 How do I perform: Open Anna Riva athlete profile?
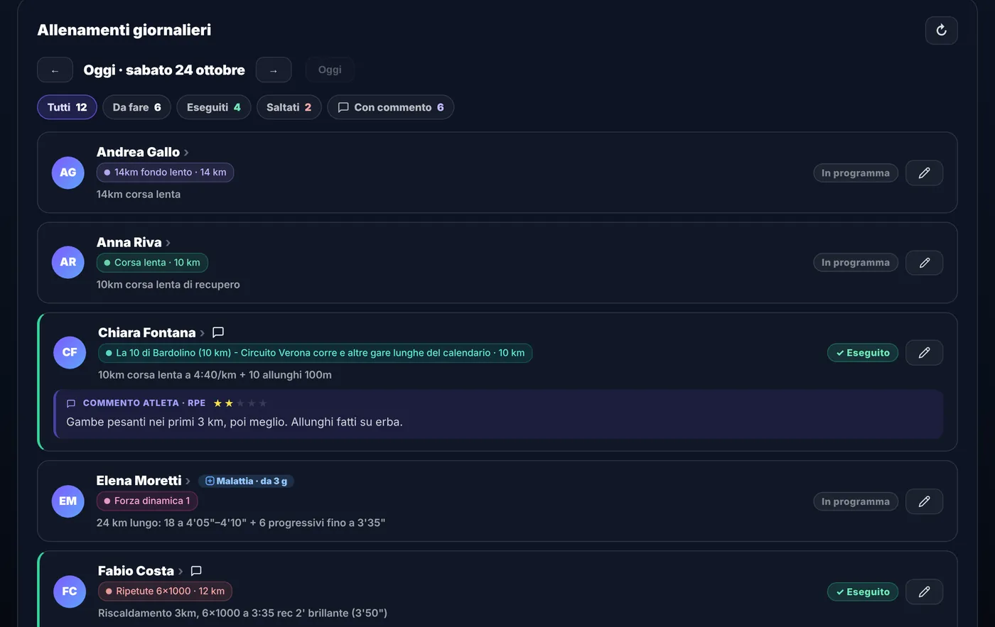point(133,242)
